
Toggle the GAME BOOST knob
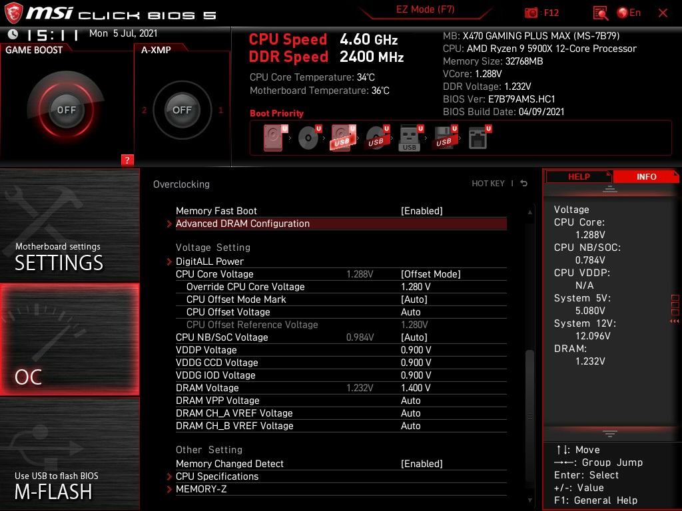tap(66, 110)
